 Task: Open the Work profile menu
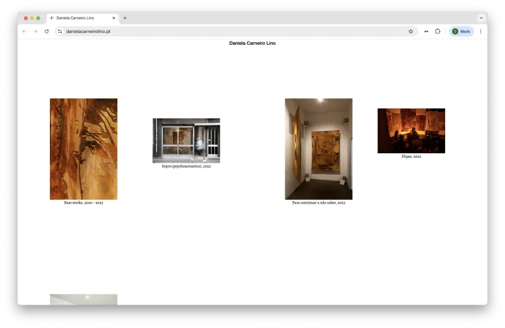coord(461,31)
